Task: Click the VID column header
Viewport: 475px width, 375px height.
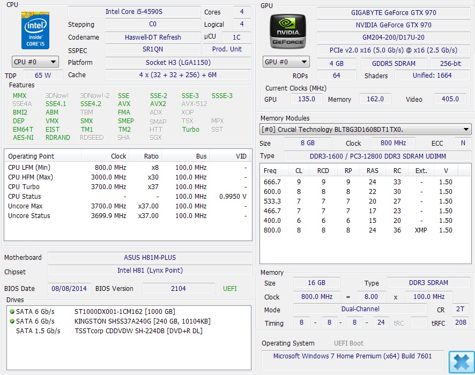Action: click(229, 156)
